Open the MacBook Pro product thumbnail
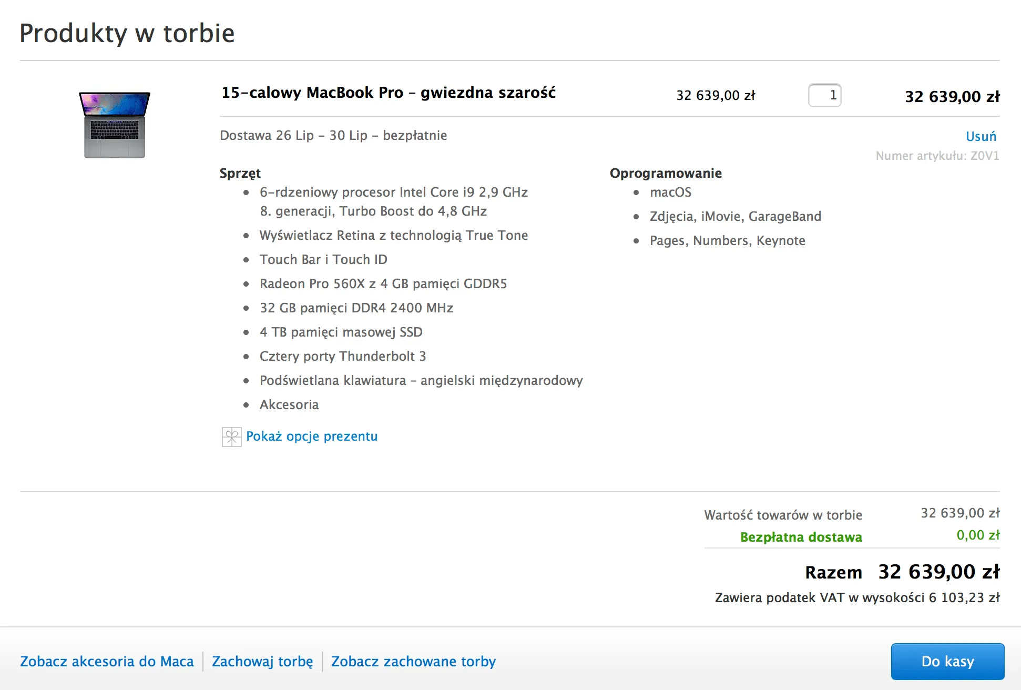Viewport: 1021px width, 690px height. (115, 125)
